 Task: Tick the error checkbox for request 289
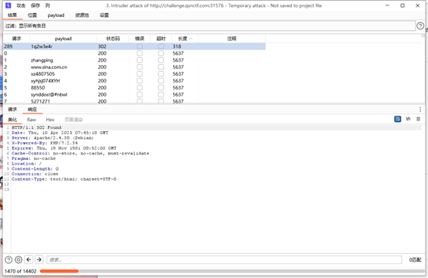[140, 46]
